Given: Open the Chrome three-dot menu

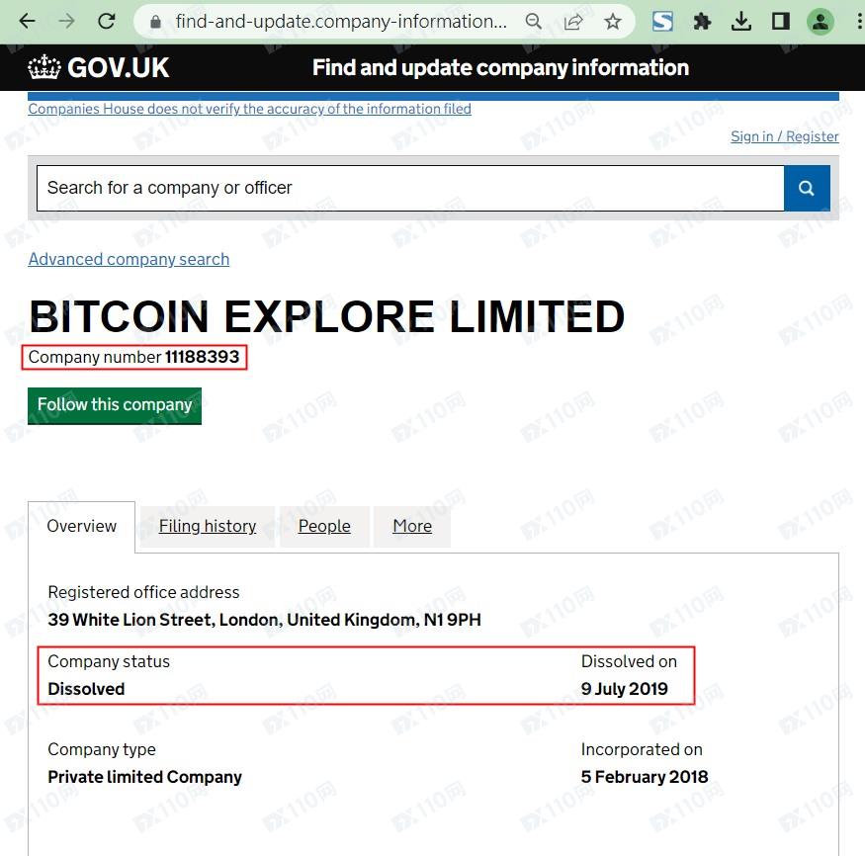Looking at the screenshot, I should click(855, 21).
